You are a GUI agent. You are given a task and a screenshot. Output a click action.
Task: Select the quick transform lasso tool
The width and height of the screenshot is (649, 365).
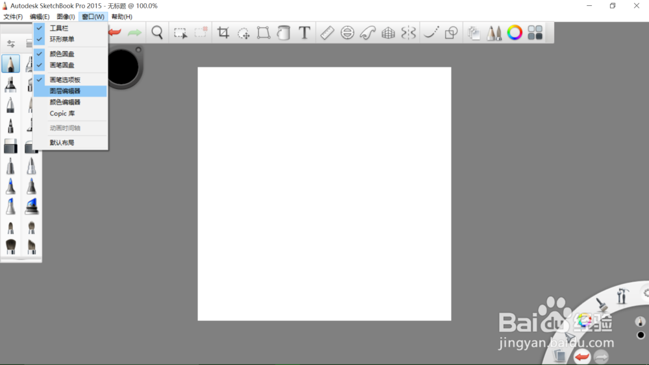(x=243, y=32)
